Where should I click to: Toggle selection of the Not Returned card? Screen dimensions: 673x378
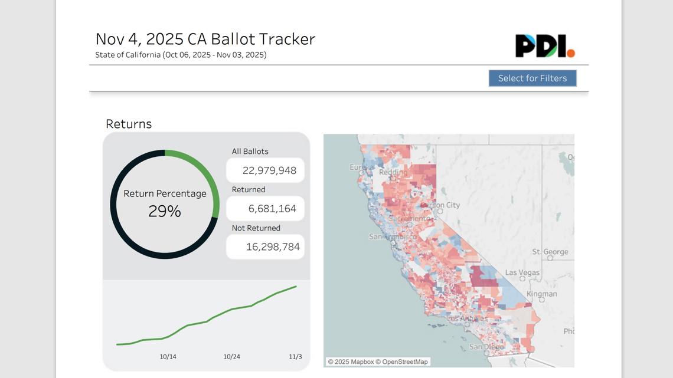265,246
